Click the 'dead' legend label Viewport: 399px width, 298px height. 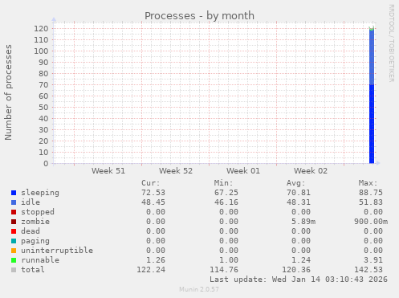tap(31, 231)
